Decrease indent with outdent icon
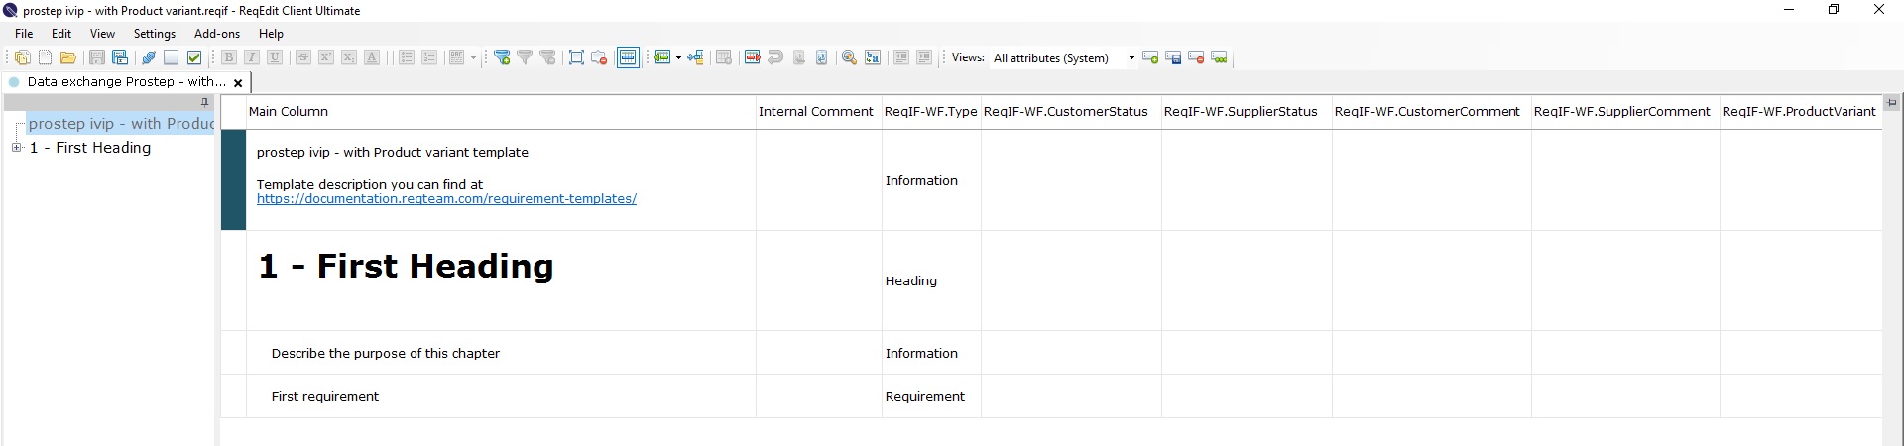 [901, 57]
